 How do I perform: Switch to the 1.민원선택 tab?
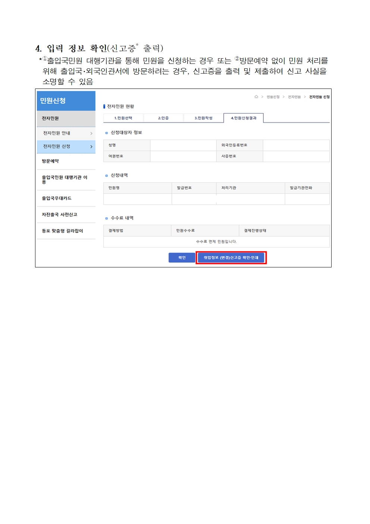[123, 118]
